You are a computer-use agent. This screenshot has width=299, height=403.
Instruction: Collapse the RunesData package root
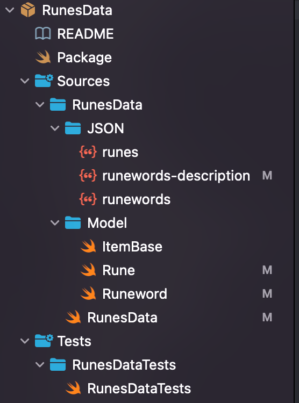[10, 10]
